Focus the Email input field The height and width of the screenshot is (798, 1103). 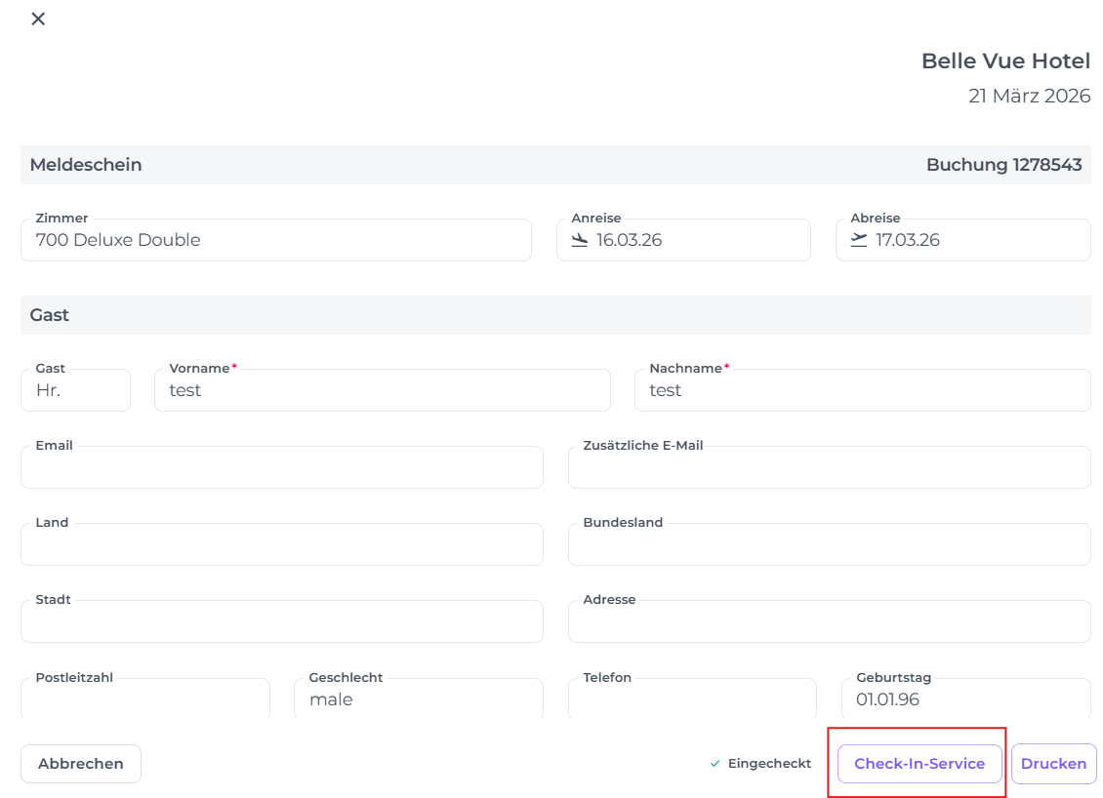(281, 467)
